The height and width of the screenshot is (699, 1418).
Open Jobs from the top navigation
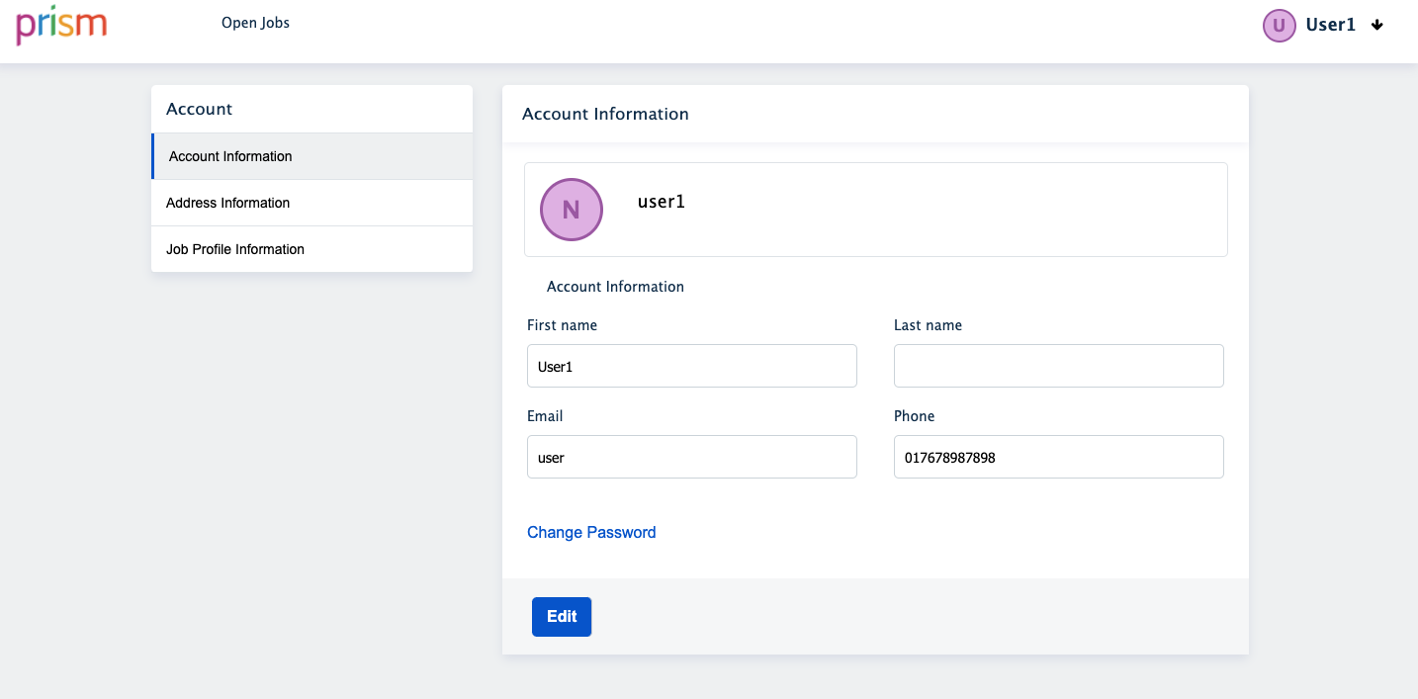(x=255, y=22)
